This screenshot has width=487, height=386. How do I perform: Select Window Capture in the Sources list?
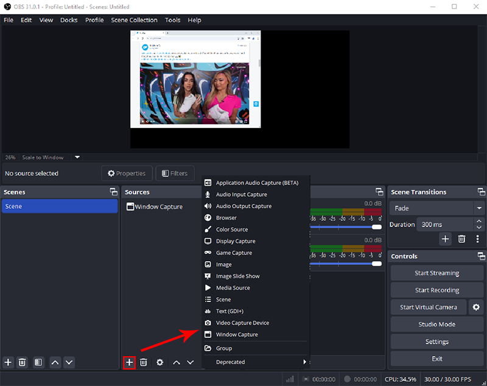coord(158,207)
